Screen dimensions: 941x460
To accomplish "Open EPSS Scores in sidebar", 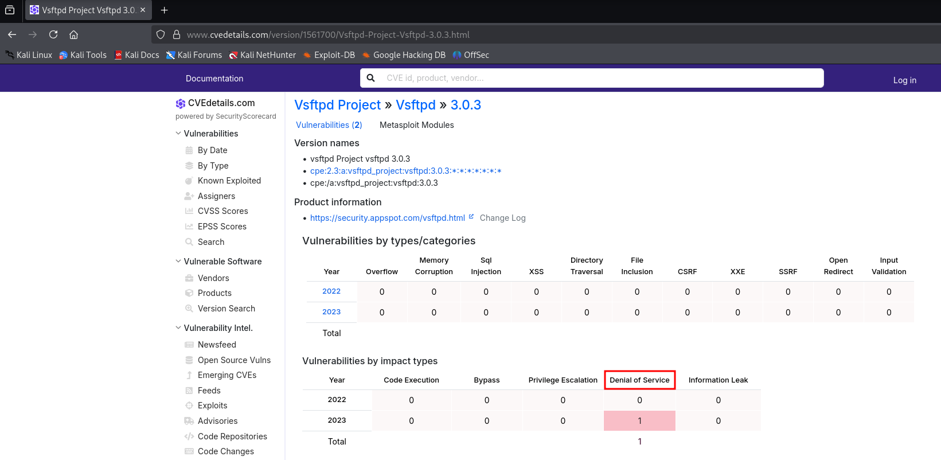I will coord(222,227).
